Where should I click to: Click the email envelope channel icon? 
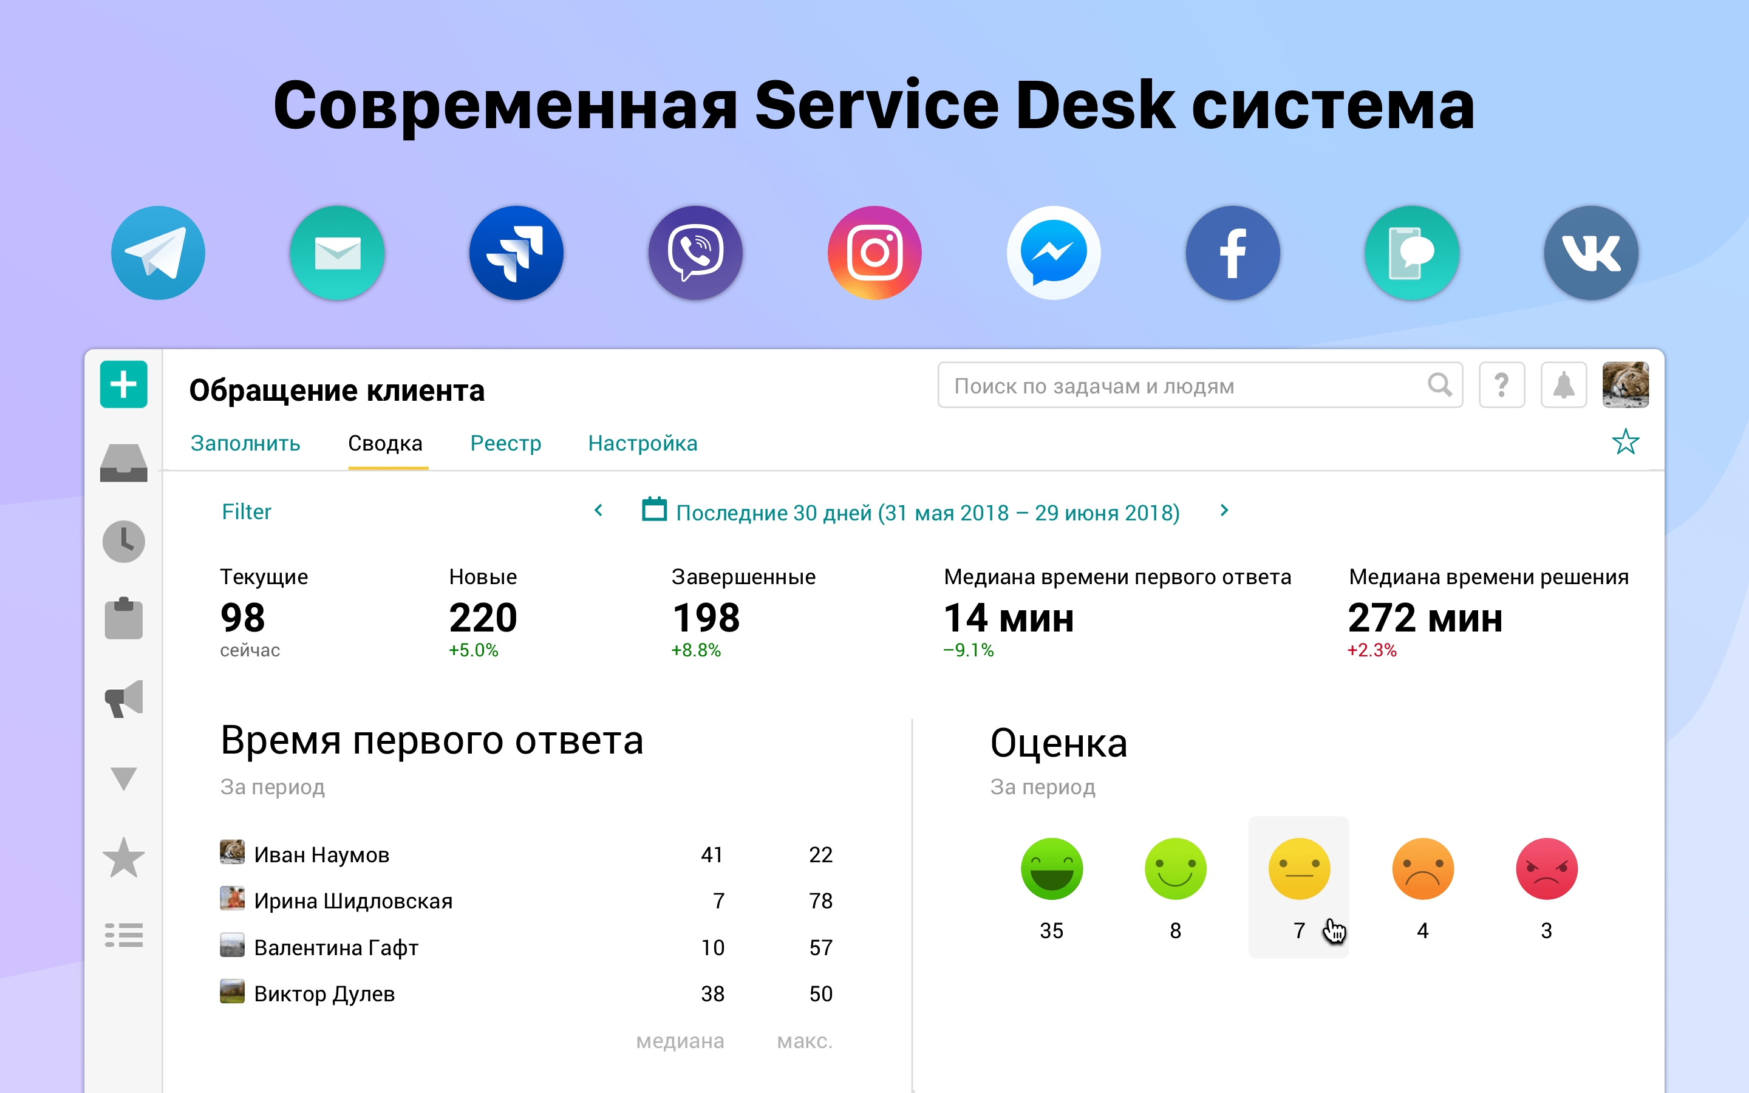tap(338, 253)
